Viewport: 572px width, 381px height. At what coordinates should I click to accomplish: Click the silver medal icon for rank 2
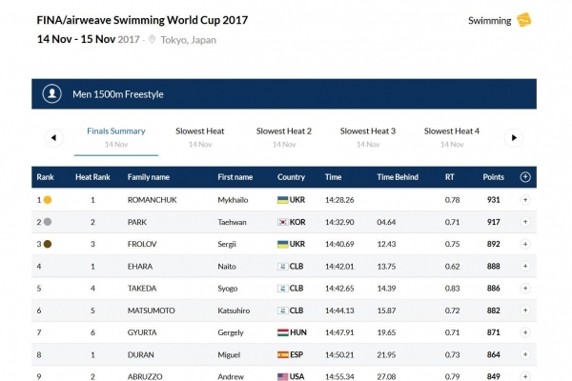click(48, 222)
